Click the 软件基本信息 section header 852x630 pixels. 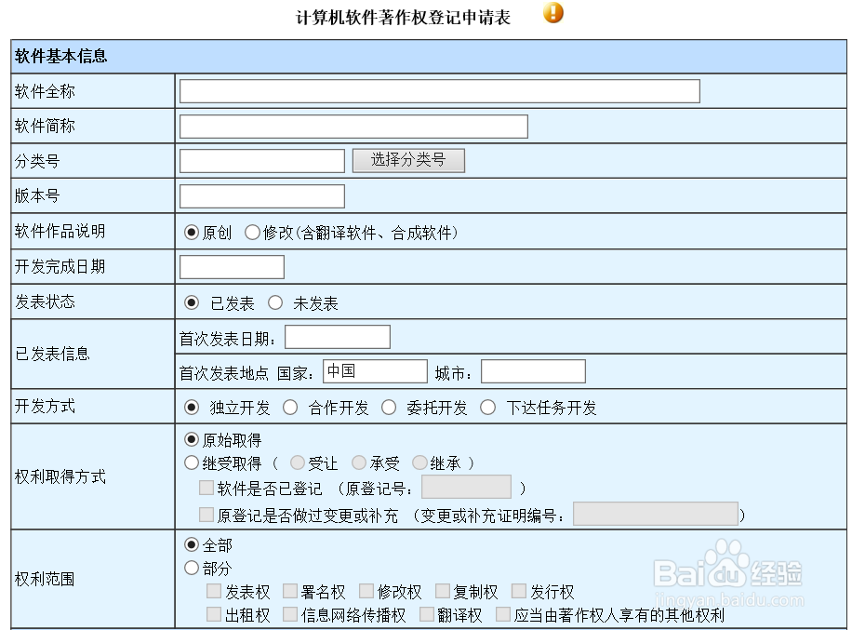60,56
